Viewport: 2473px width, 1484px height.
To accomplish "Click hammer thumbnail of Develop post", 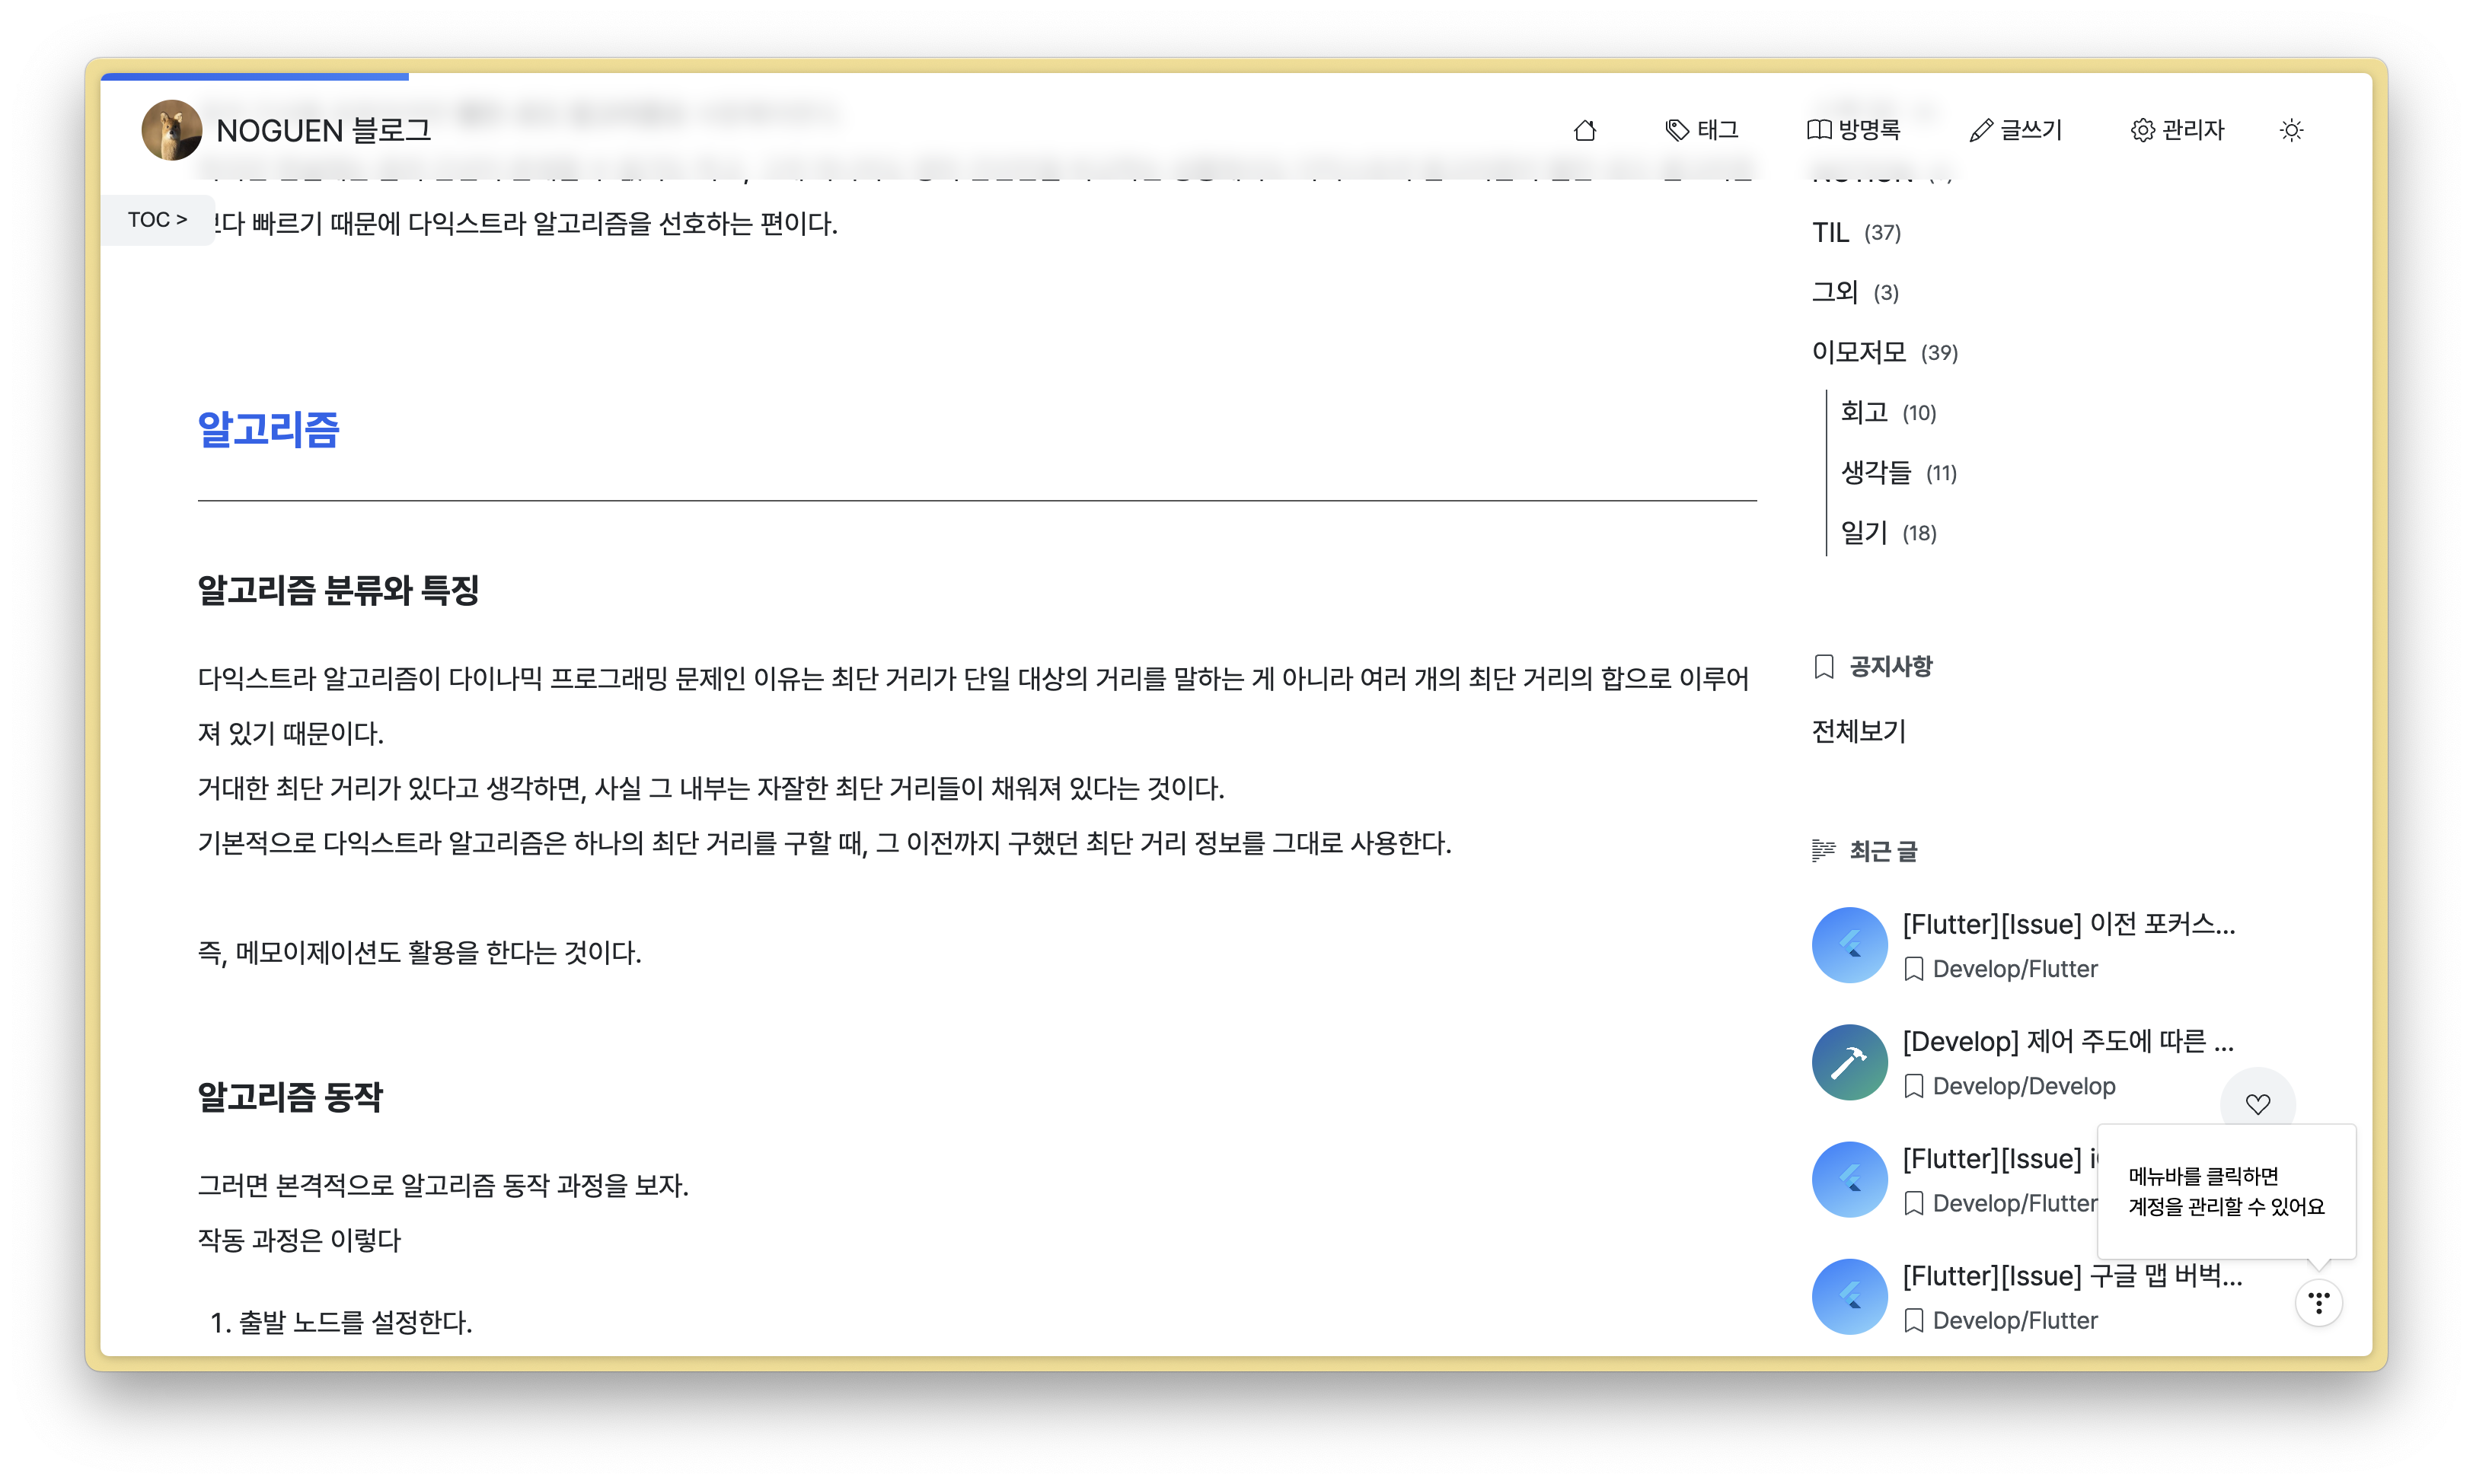I will (1849, 1062).
